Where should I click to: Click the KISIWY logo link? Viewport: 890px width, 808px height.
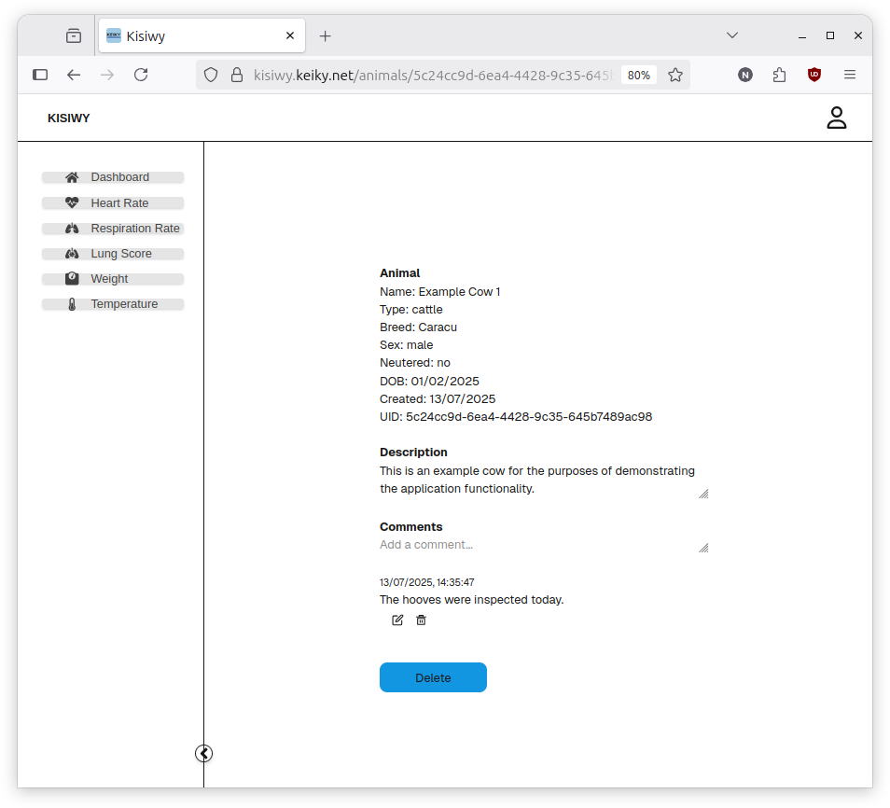point(69,118)
